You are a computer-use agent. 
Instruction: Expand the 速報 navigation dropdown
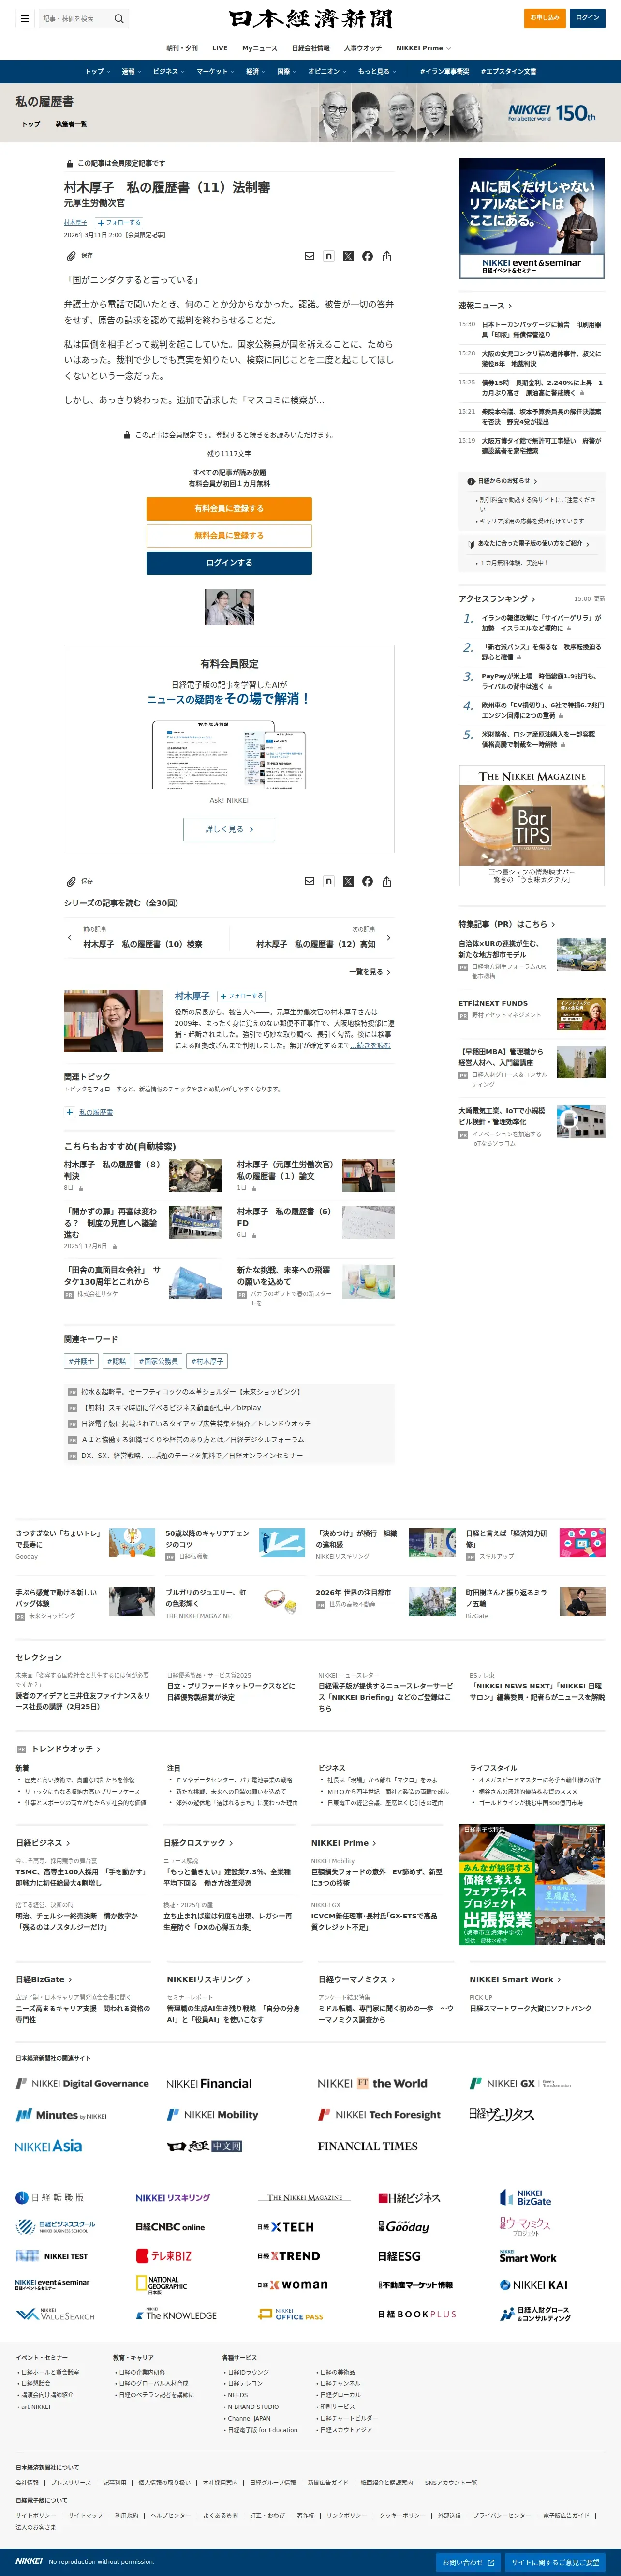point(131,71)
